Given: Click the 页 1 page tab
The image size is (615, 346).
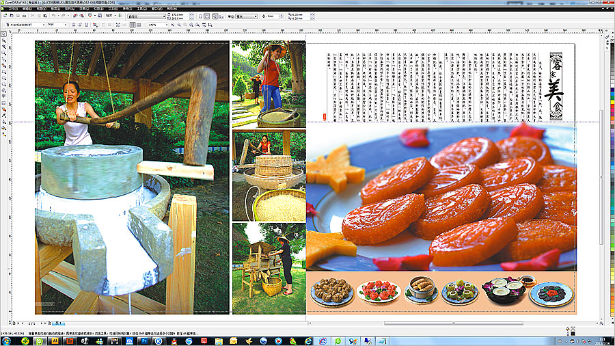Looking at the screenshot, I should (x=58, y=322).
